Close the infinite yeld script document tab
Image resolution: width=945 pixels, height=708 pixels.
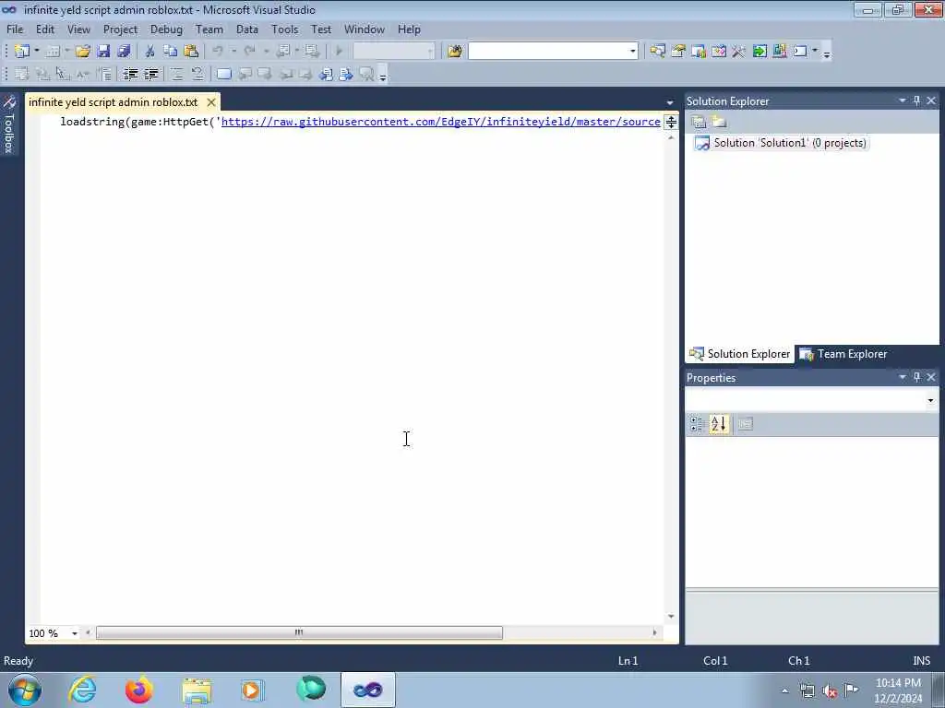click(211, 102)
